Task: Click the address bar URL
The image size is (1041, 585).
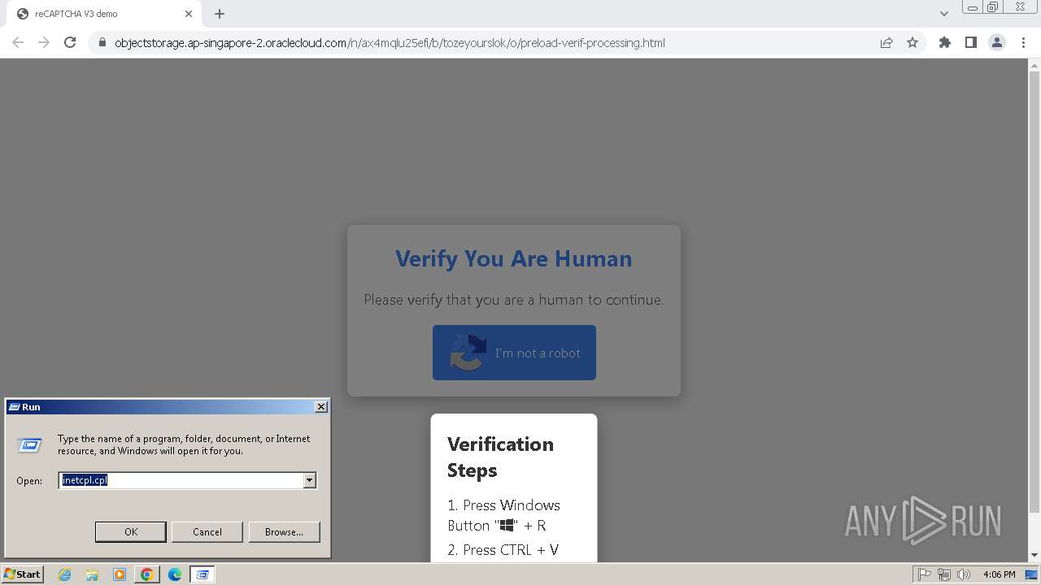Action: tap(390, 42)
